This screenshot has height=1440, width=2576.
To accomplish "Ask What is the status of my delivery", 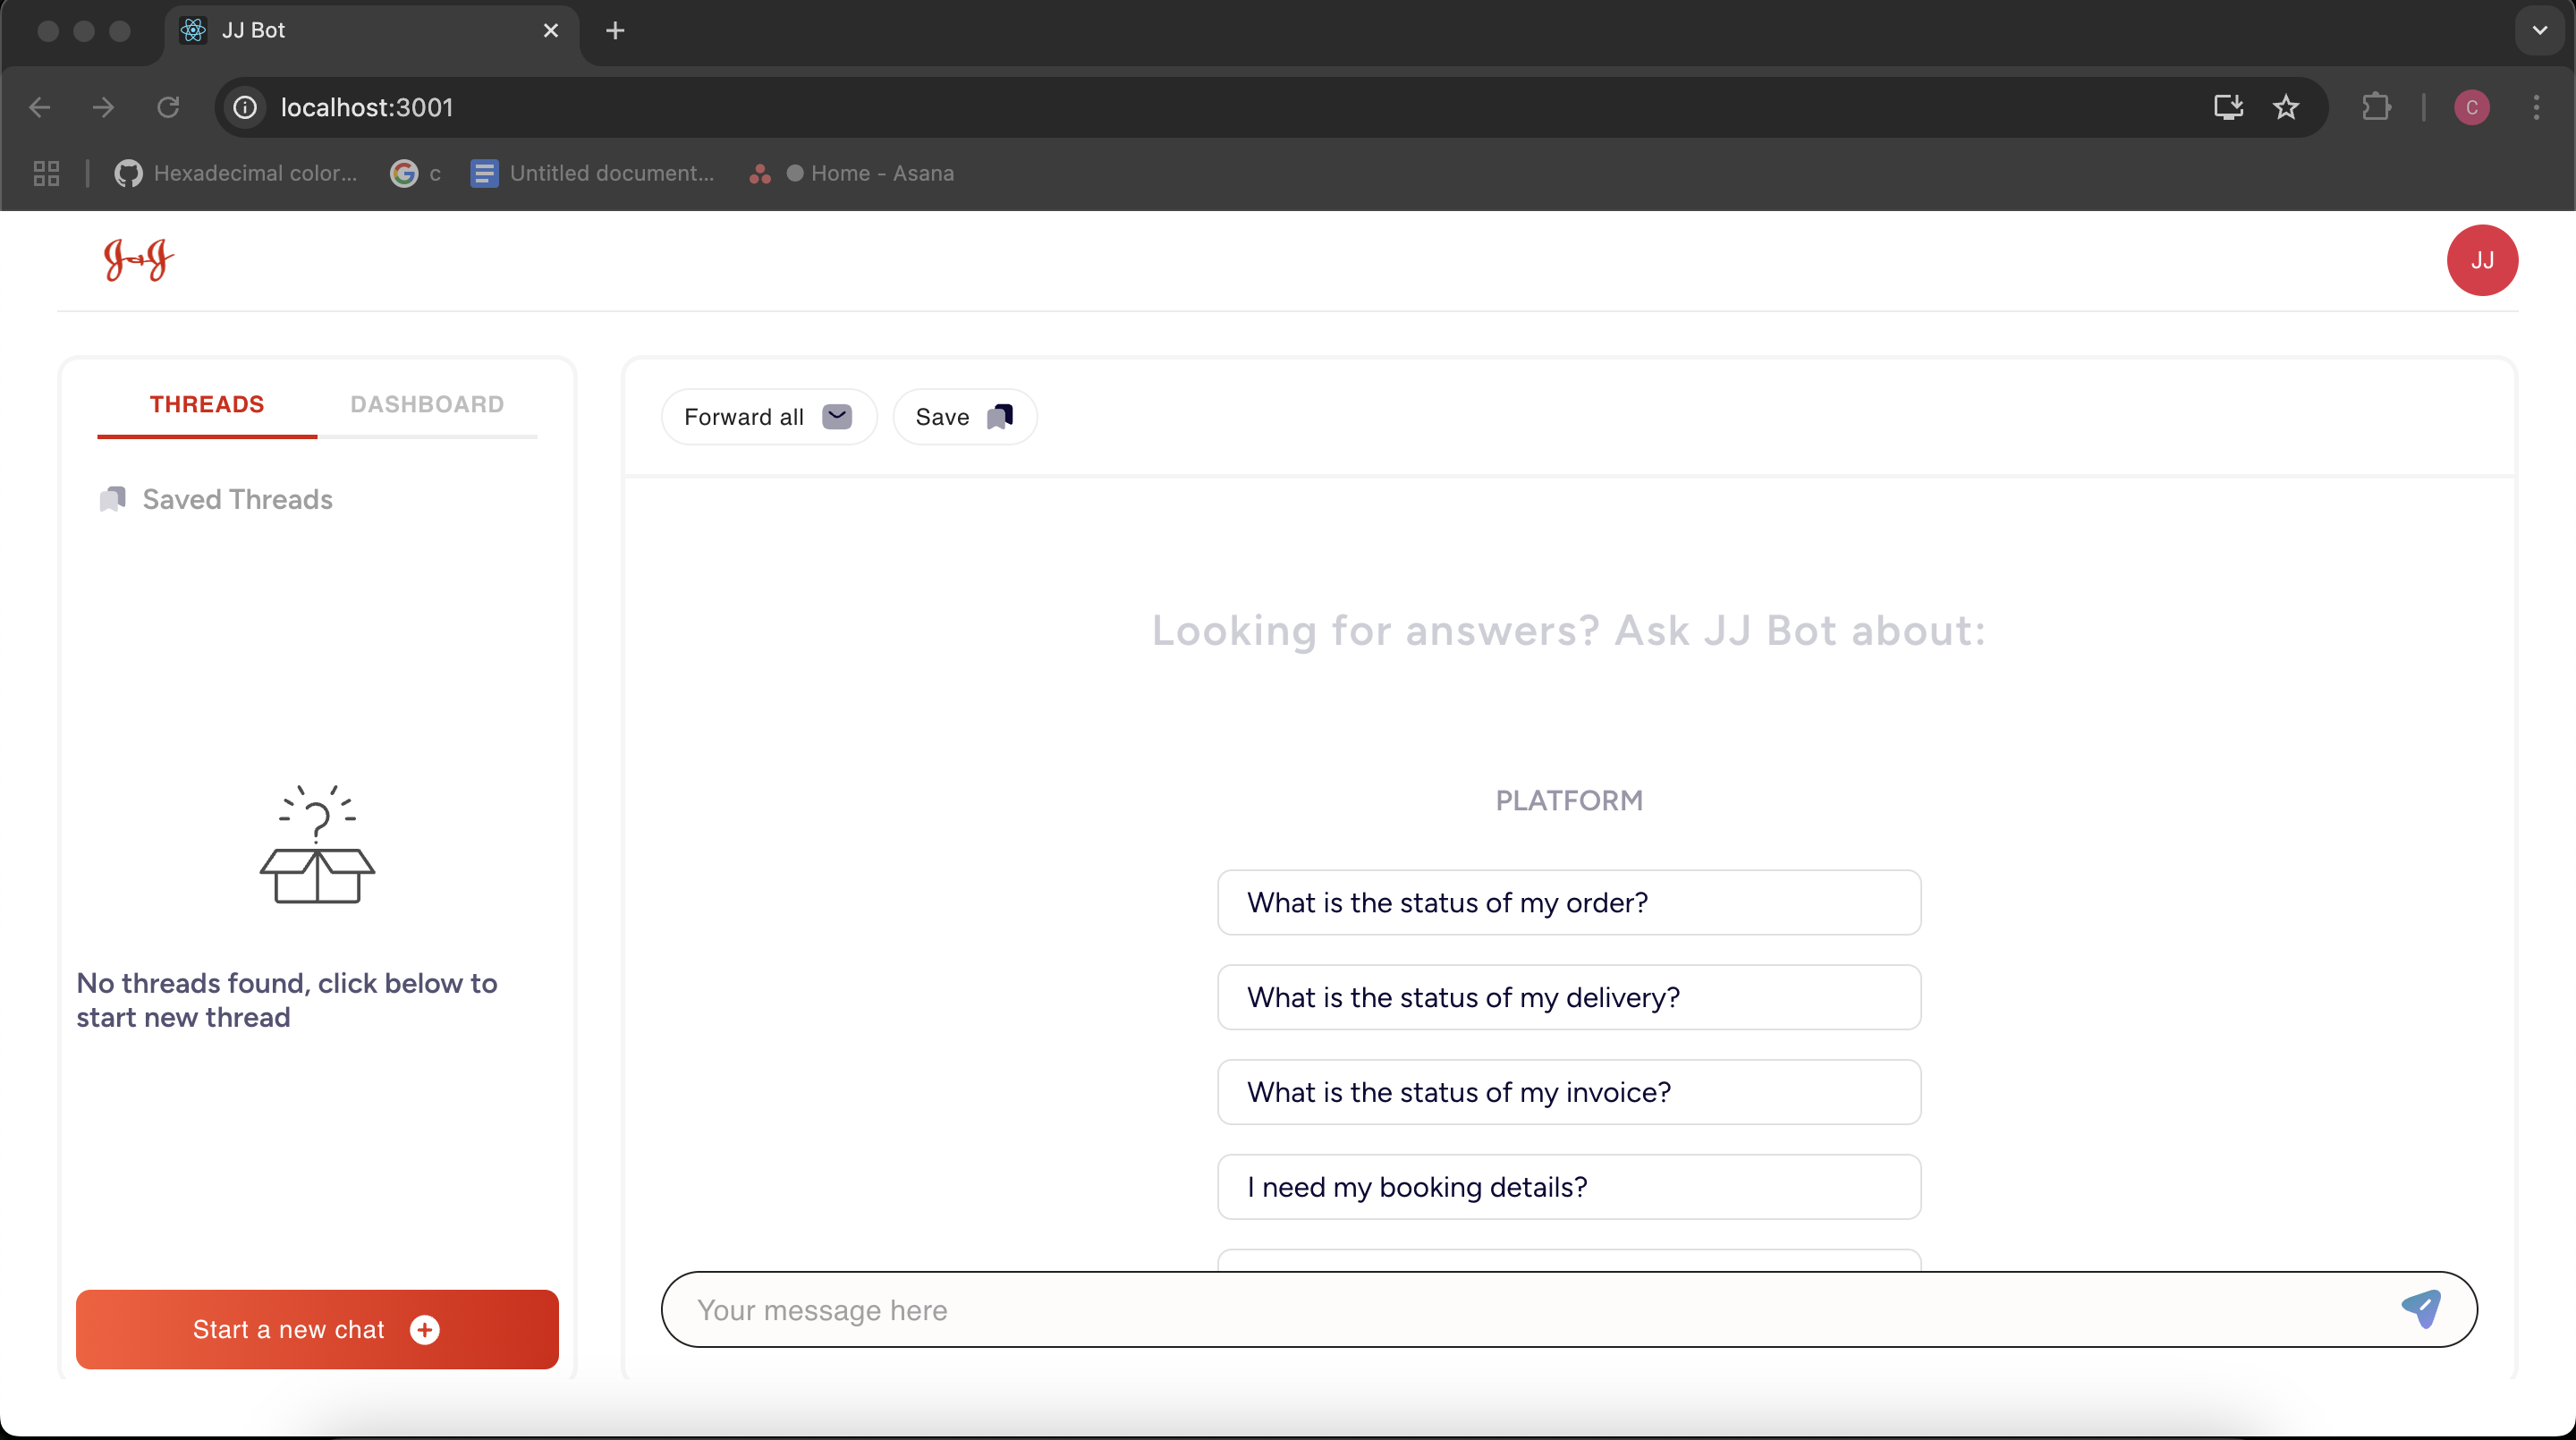I will click(x=1568, y=997).
